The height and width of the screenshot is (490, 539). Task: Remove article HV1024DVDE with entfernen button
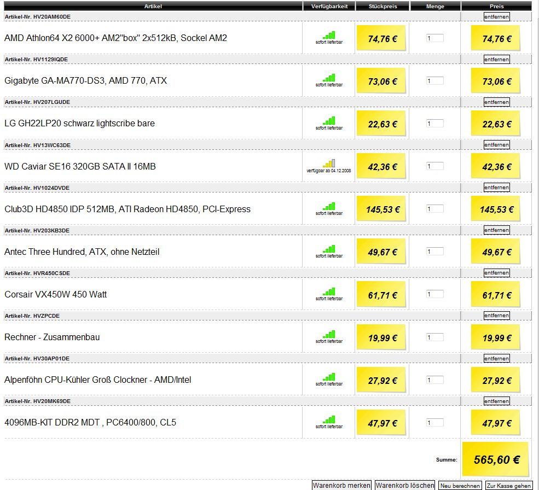496,187
